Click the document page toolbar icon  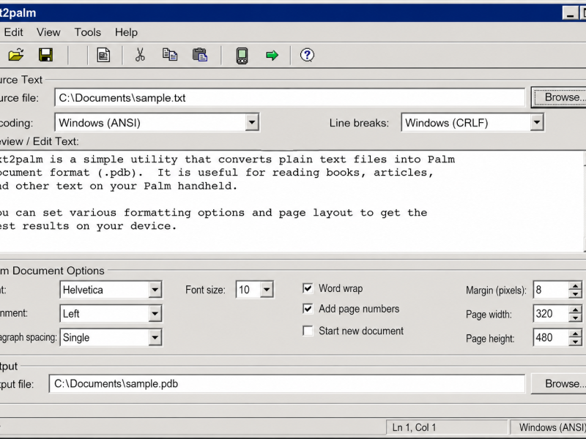click(103, 55)
